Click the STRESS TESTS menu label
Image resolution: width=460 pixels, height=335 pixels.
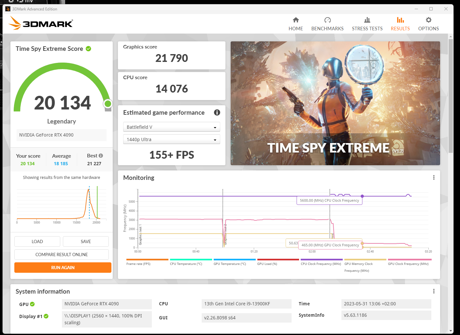coord(367,29)
